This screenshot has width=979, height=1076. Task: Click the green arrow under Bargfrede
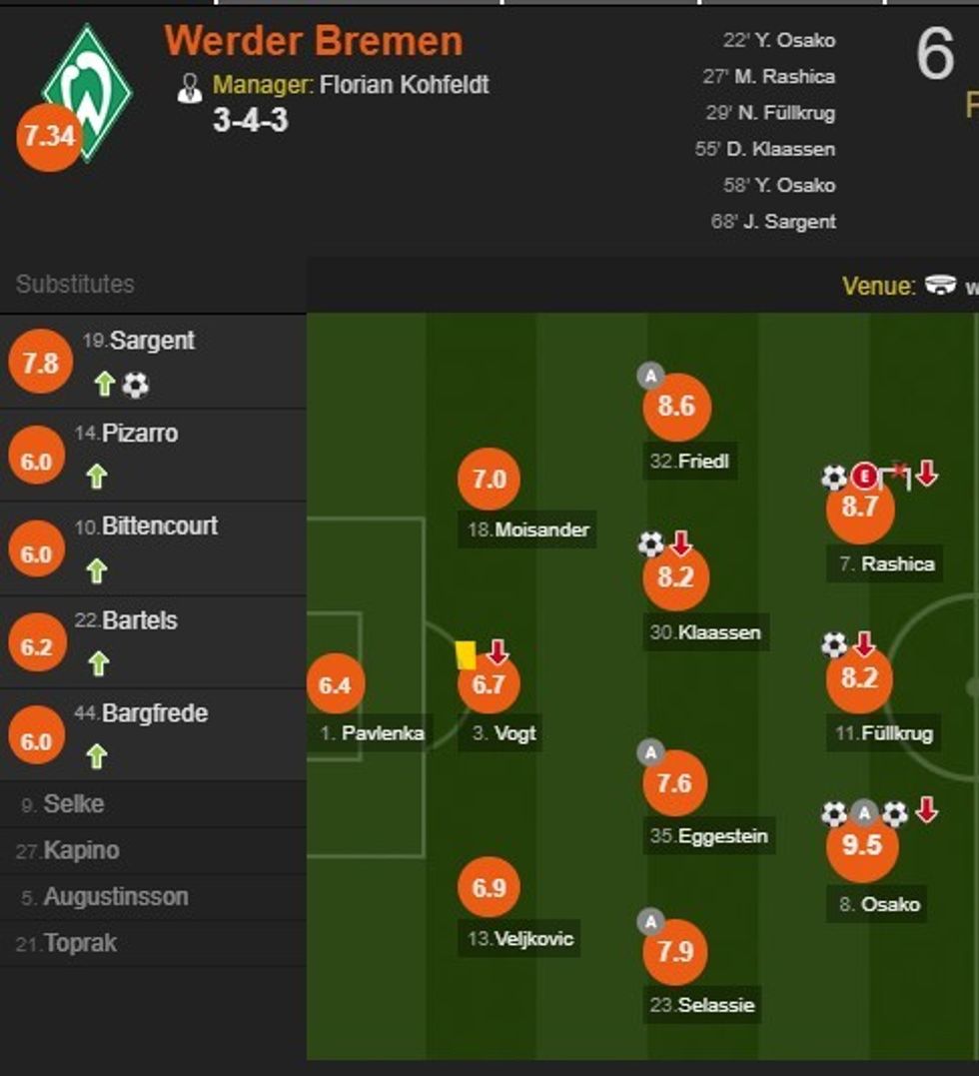[97, 757]
